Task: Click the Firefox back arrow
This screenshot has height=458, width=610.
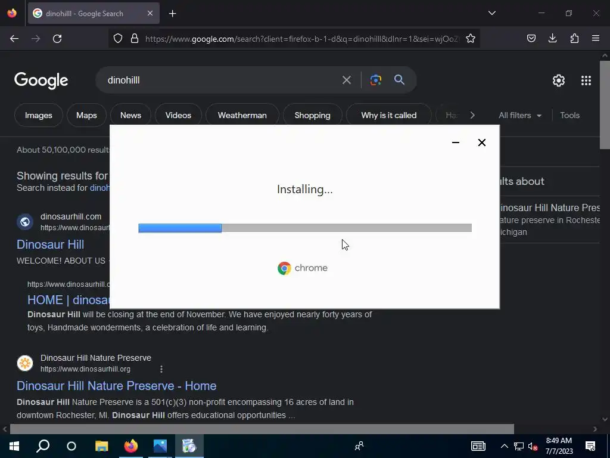Action: coord(14,39)
